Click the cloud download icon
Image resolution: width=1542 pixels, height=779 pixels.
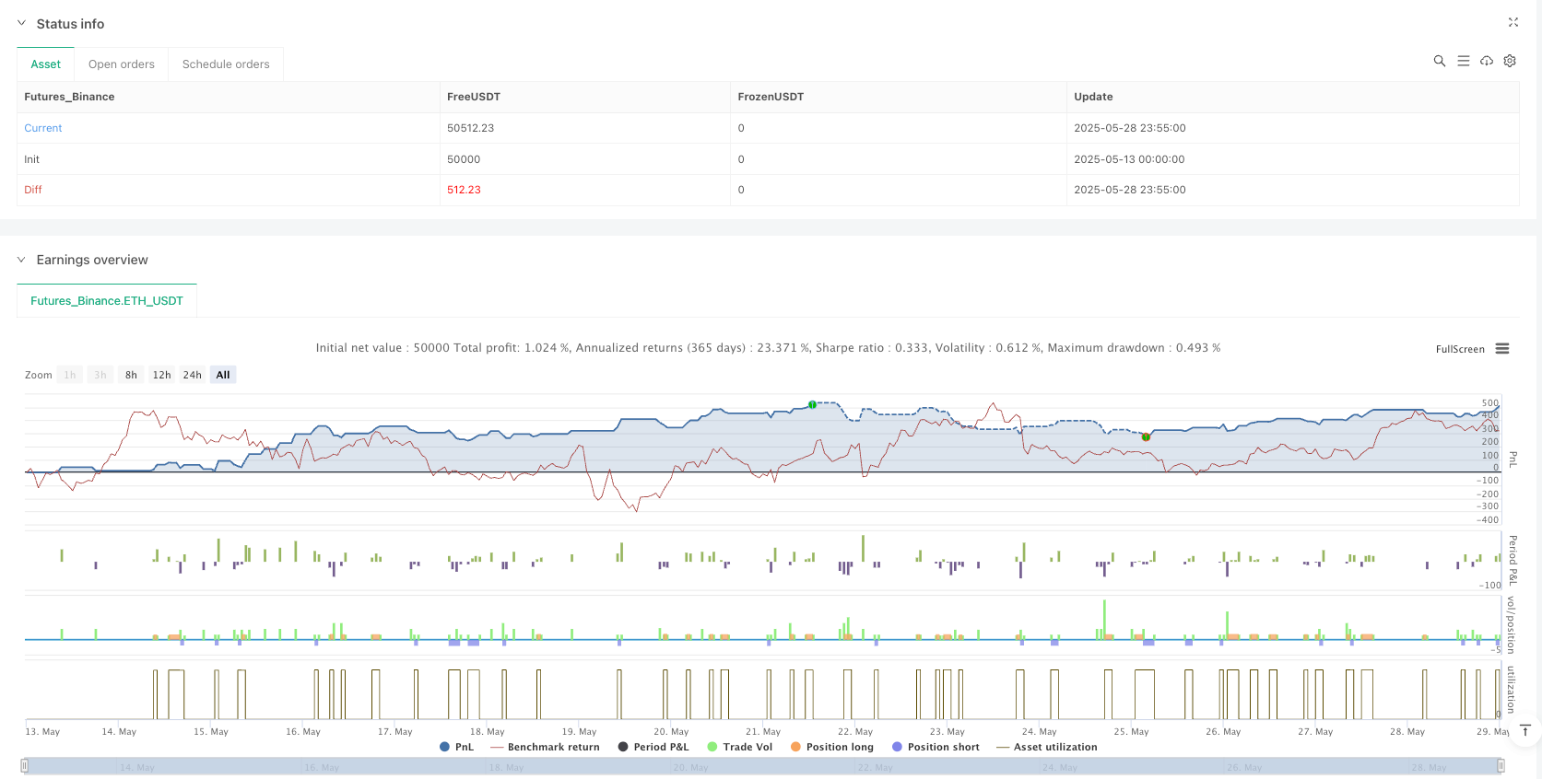tap(1487, 61)
